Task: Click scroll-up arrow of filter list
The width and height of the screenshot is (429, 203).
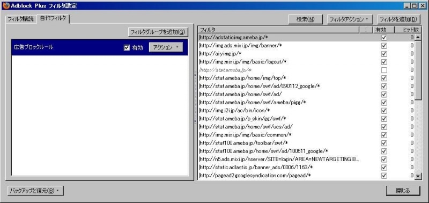Action: 418,37
